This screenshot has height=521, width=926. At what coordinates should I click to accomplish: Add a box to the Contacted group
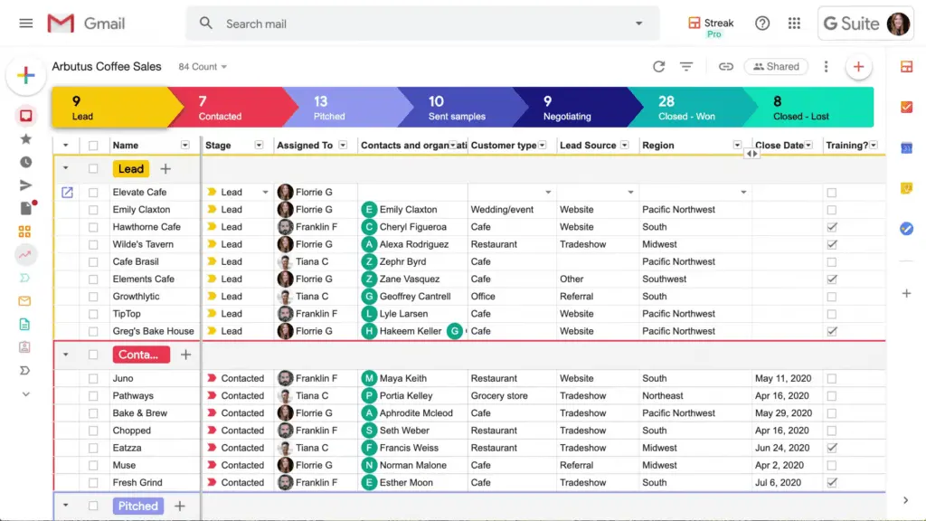click(x=186, y=355)
